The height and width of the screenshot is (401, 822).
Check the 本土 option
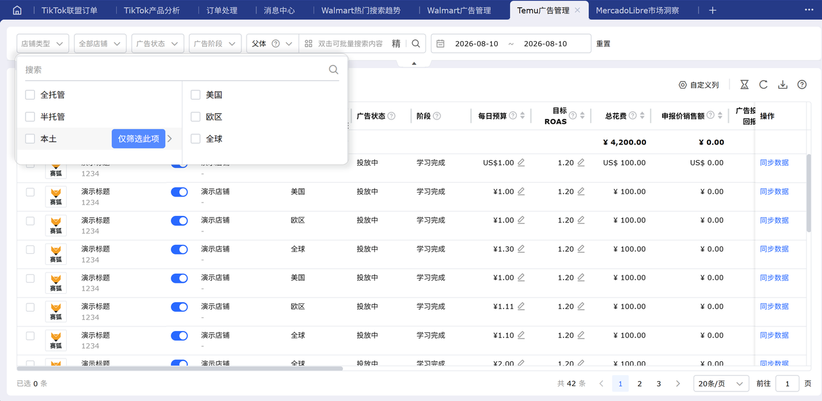[x=30, y=139]
